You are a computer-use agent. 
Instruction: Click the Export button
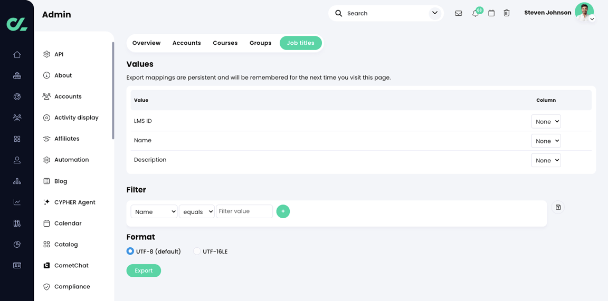144,270
